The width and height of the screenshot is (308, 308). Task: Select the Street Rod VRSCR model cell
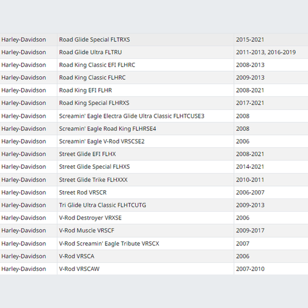click(x=145, y=192)
